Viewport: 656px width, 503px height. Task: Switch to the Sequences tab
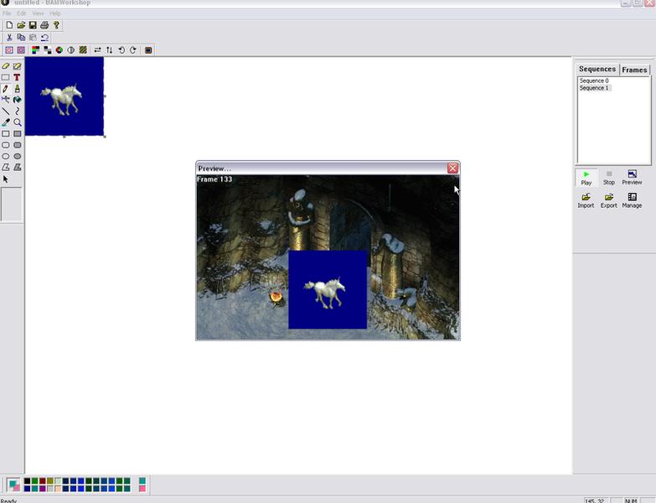point(597,69)
